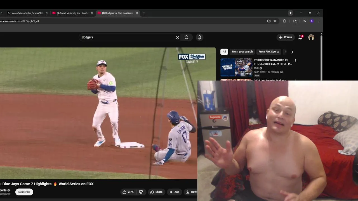
Task: Close the x.com MarcoFoster tab
Action: pyautogui.click(x=46, y=13)
